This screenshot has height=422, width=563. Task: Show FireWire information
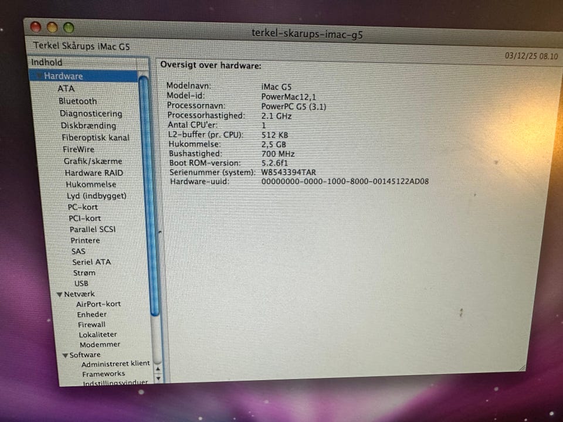point(79,149)
